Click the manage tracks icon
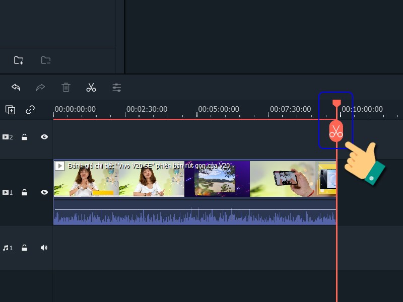This screenshot has height=302, width=403. pos(10,109)
